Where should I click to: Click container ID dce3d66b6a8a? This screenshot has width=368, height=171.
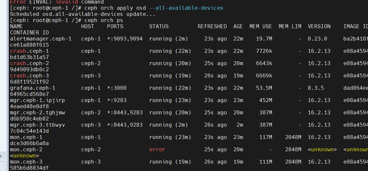click(x=29, y=143)
